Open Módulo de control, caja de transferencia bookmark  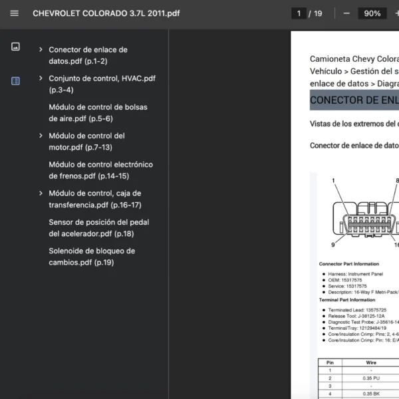[x=95, y=199]
